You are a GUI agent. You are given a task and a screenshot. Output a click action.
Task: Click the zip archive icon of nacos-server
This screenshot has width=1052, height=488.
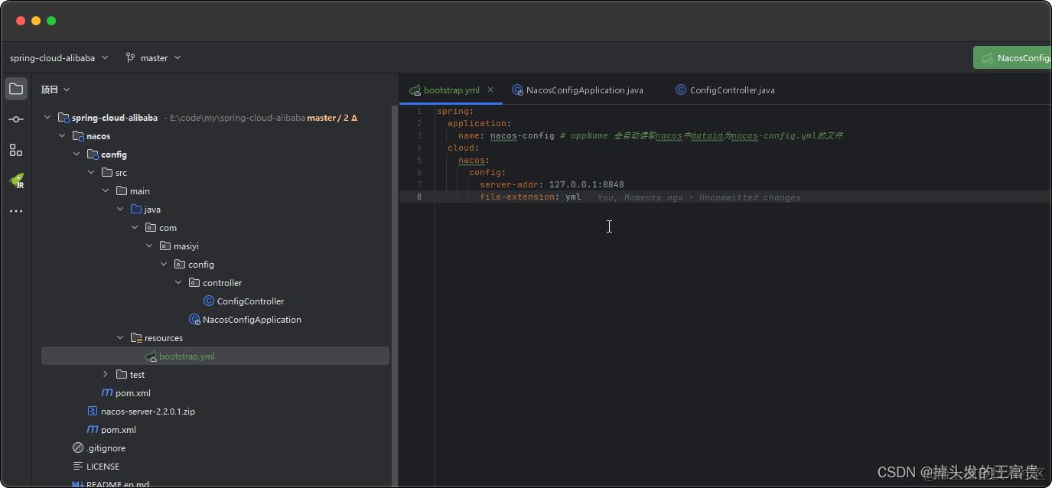[93, 411]
